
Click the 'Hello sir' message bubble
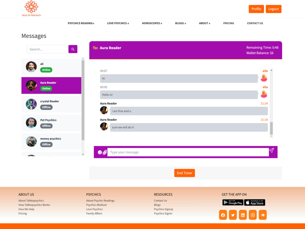179,95
